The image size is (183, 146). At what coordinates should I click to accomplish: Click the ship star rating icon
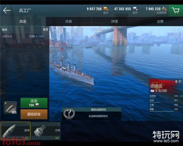click(180, 82)
